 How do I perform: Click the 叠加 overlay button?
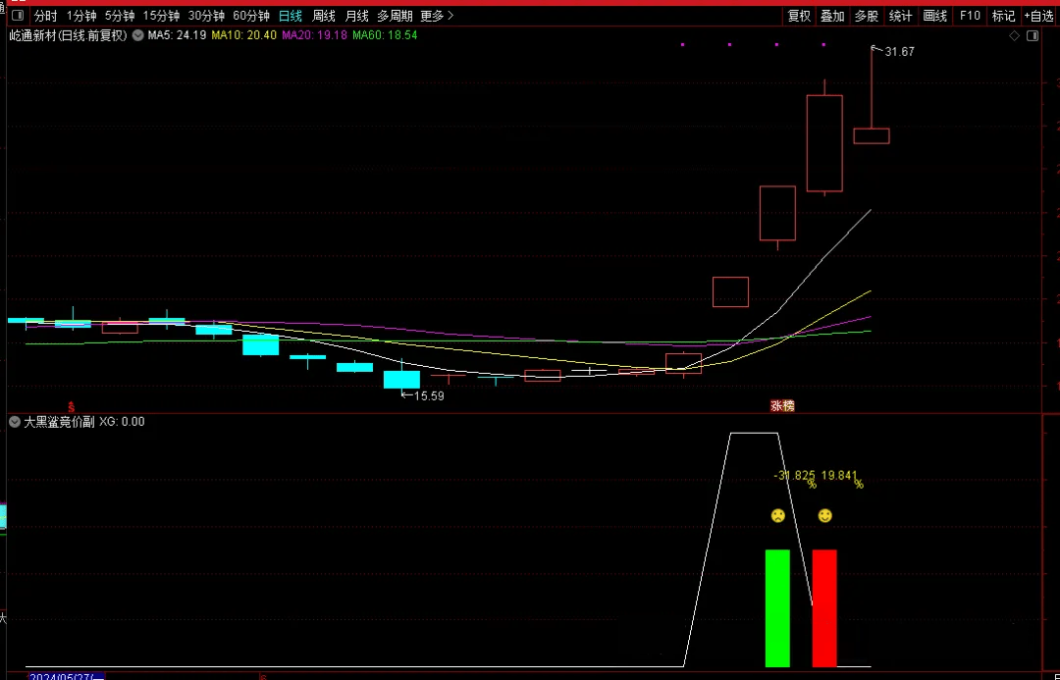point(832,16)
